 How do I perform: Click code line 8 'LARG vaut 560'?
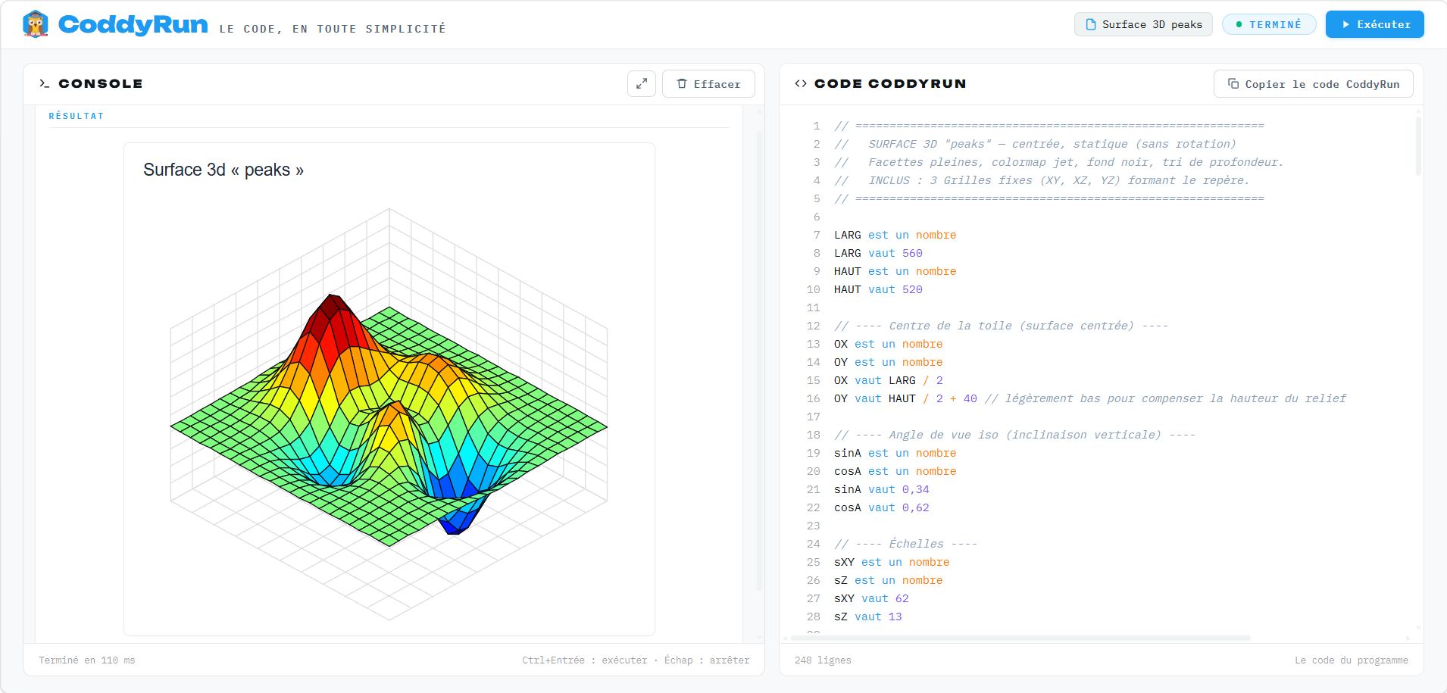tap(878, 253)
